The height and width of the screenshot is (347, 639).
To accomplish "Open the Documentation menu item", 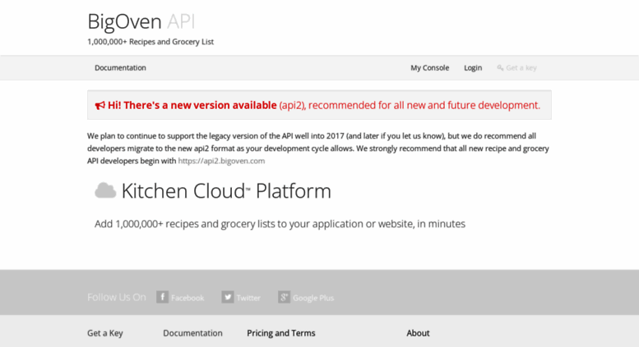I will click(x=120, y=68).
